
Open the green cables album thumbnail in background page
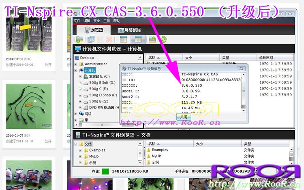click(x=29, y=106)
